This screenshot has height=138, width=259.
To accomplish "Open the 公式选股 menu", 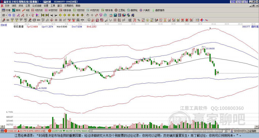I will coord(37,6).
